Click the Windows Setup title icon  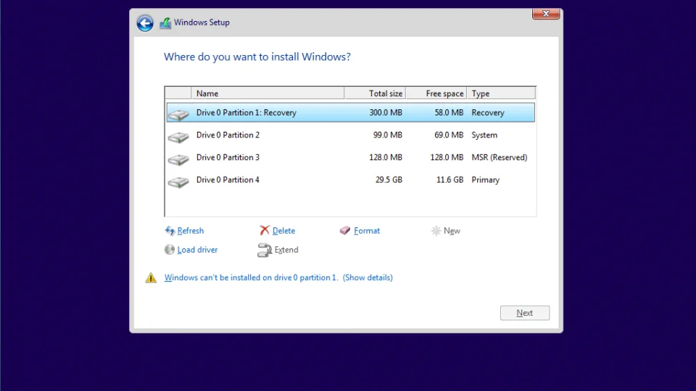(x=165, y=23)
